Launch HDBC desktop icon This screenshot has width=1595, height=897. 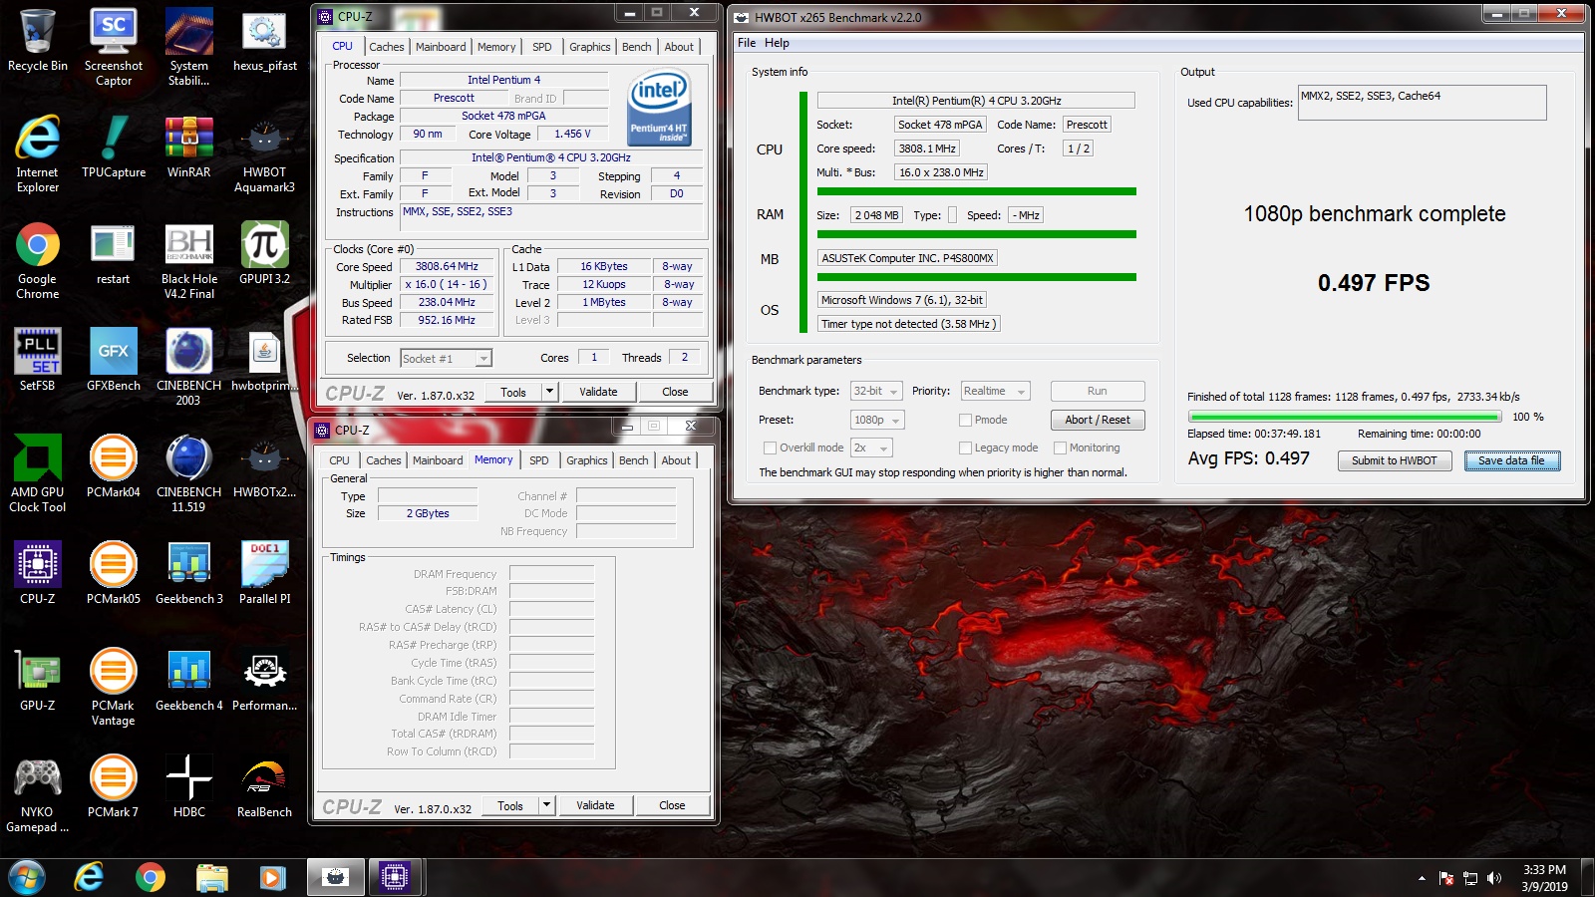click(x=189, y=786)
